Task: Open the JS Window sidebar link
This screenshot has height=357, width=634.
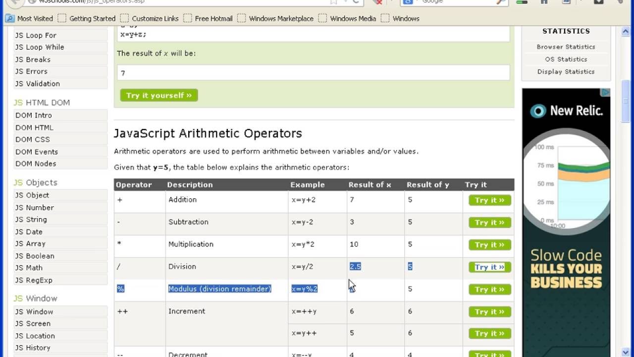Action: [x=60, y=312]
